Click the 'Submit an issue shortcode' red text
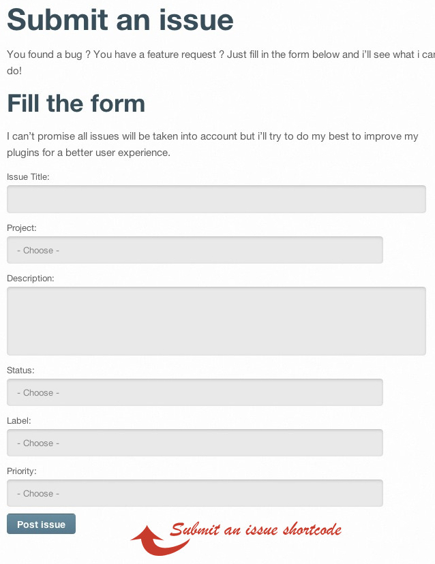This screenshot has width=435, height=564. tap(258, 529)
